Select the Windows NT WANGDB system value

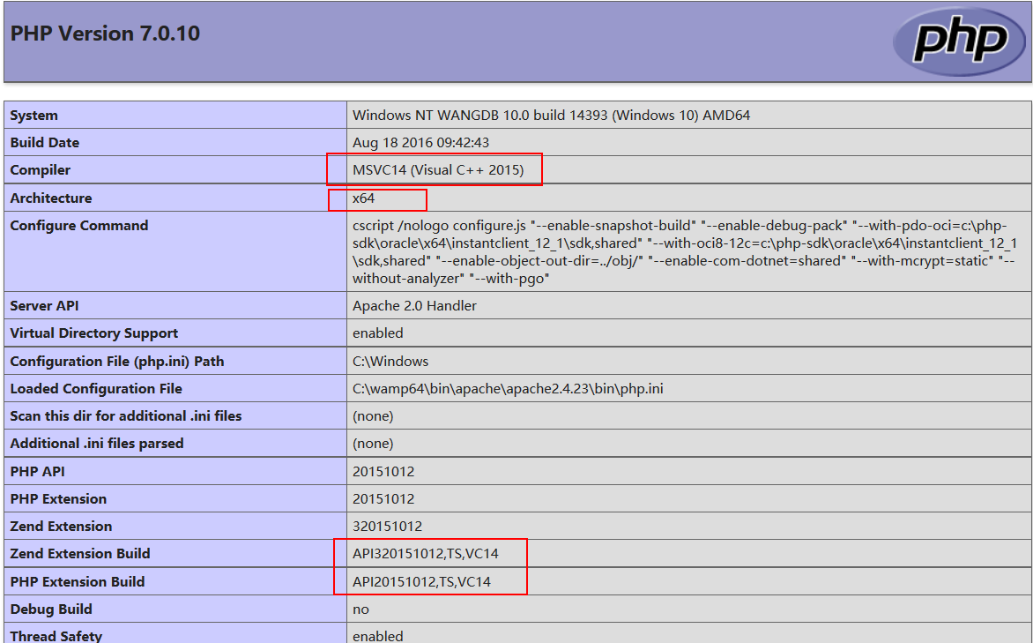click(551, 116)
